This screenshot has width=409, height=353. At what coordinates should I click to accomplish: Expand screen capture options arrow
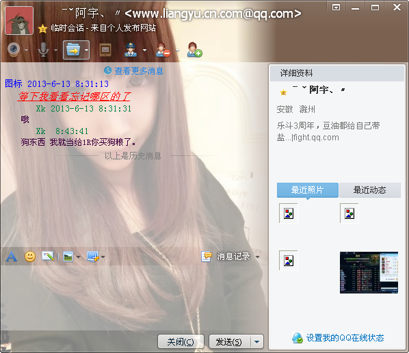(103, 257)
